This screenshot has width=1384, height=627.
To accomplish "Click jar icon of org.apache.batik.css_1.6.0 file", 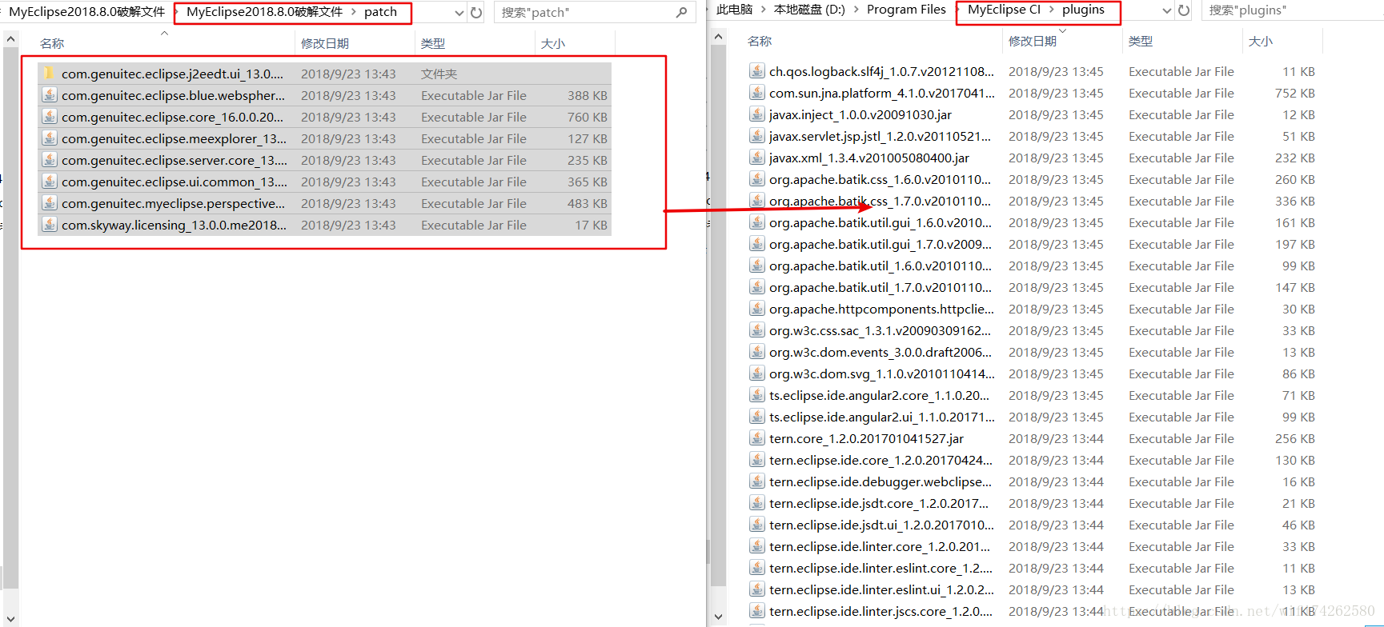I will point(756,179).
